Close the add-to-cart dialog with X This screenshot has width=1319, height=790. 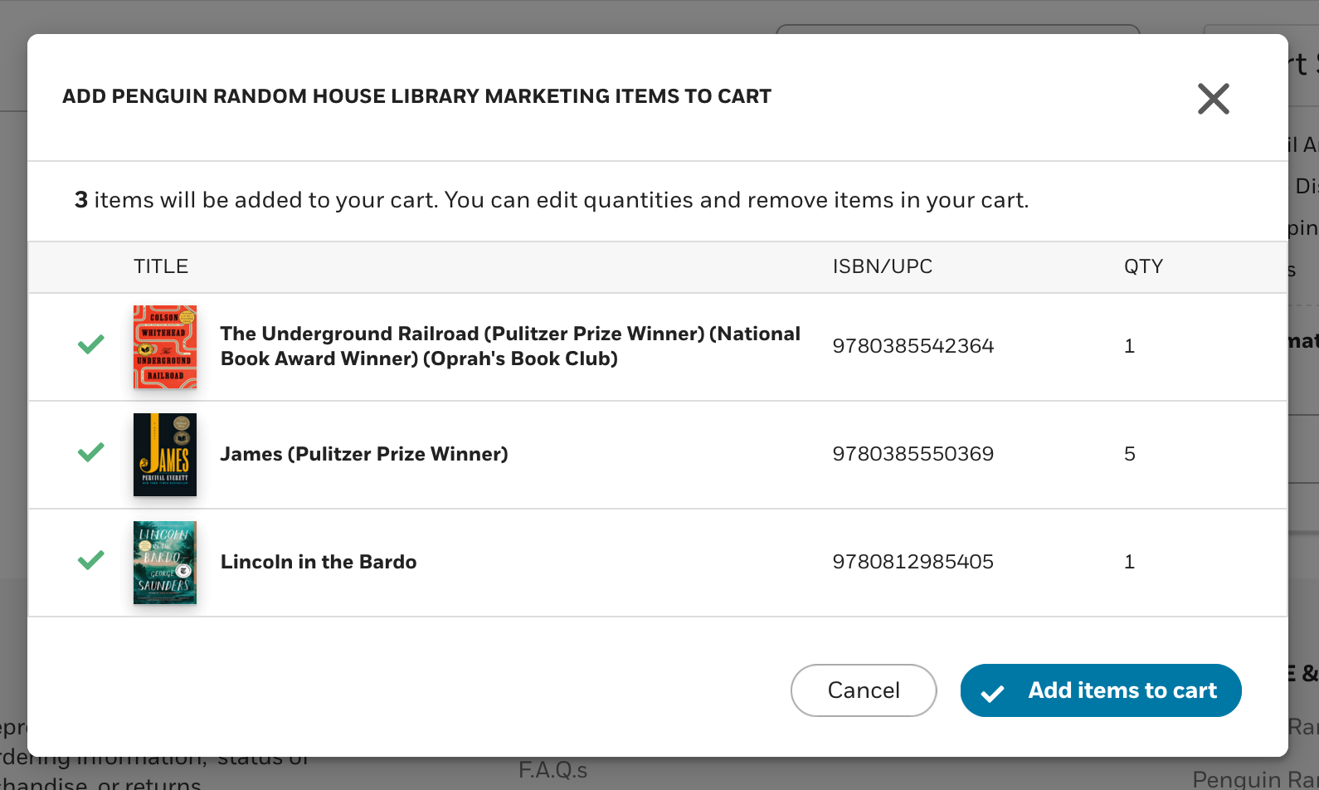1213,99
